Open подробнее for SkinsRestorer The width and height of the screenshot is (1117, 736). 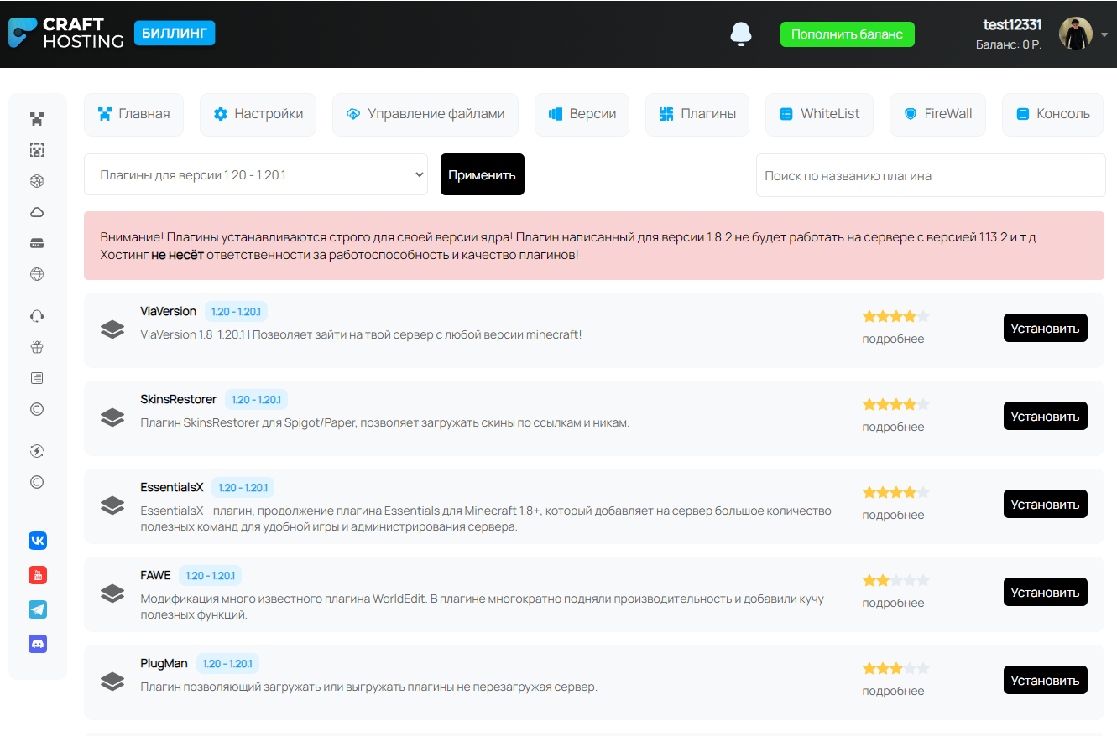click(893, 427)
